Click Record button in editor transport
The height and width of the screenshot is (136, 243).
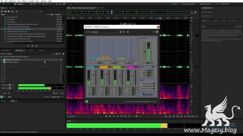[133, 116]
